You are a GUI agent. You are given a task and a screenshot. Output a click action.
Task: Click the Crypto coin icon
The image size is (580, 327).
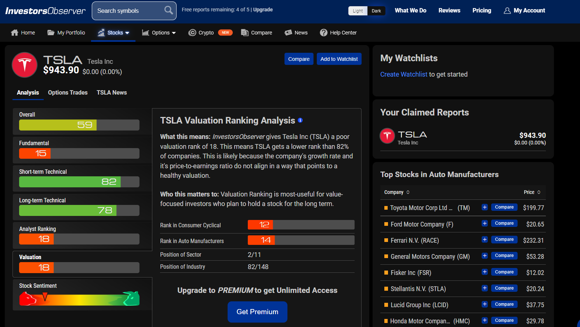point(192,33)
